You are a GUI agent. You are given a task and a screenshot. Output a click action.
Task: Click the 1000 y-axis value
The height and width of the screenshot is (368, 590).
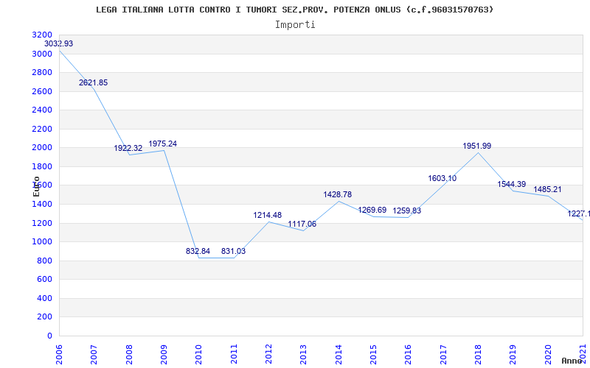click(x=42, y=242)
